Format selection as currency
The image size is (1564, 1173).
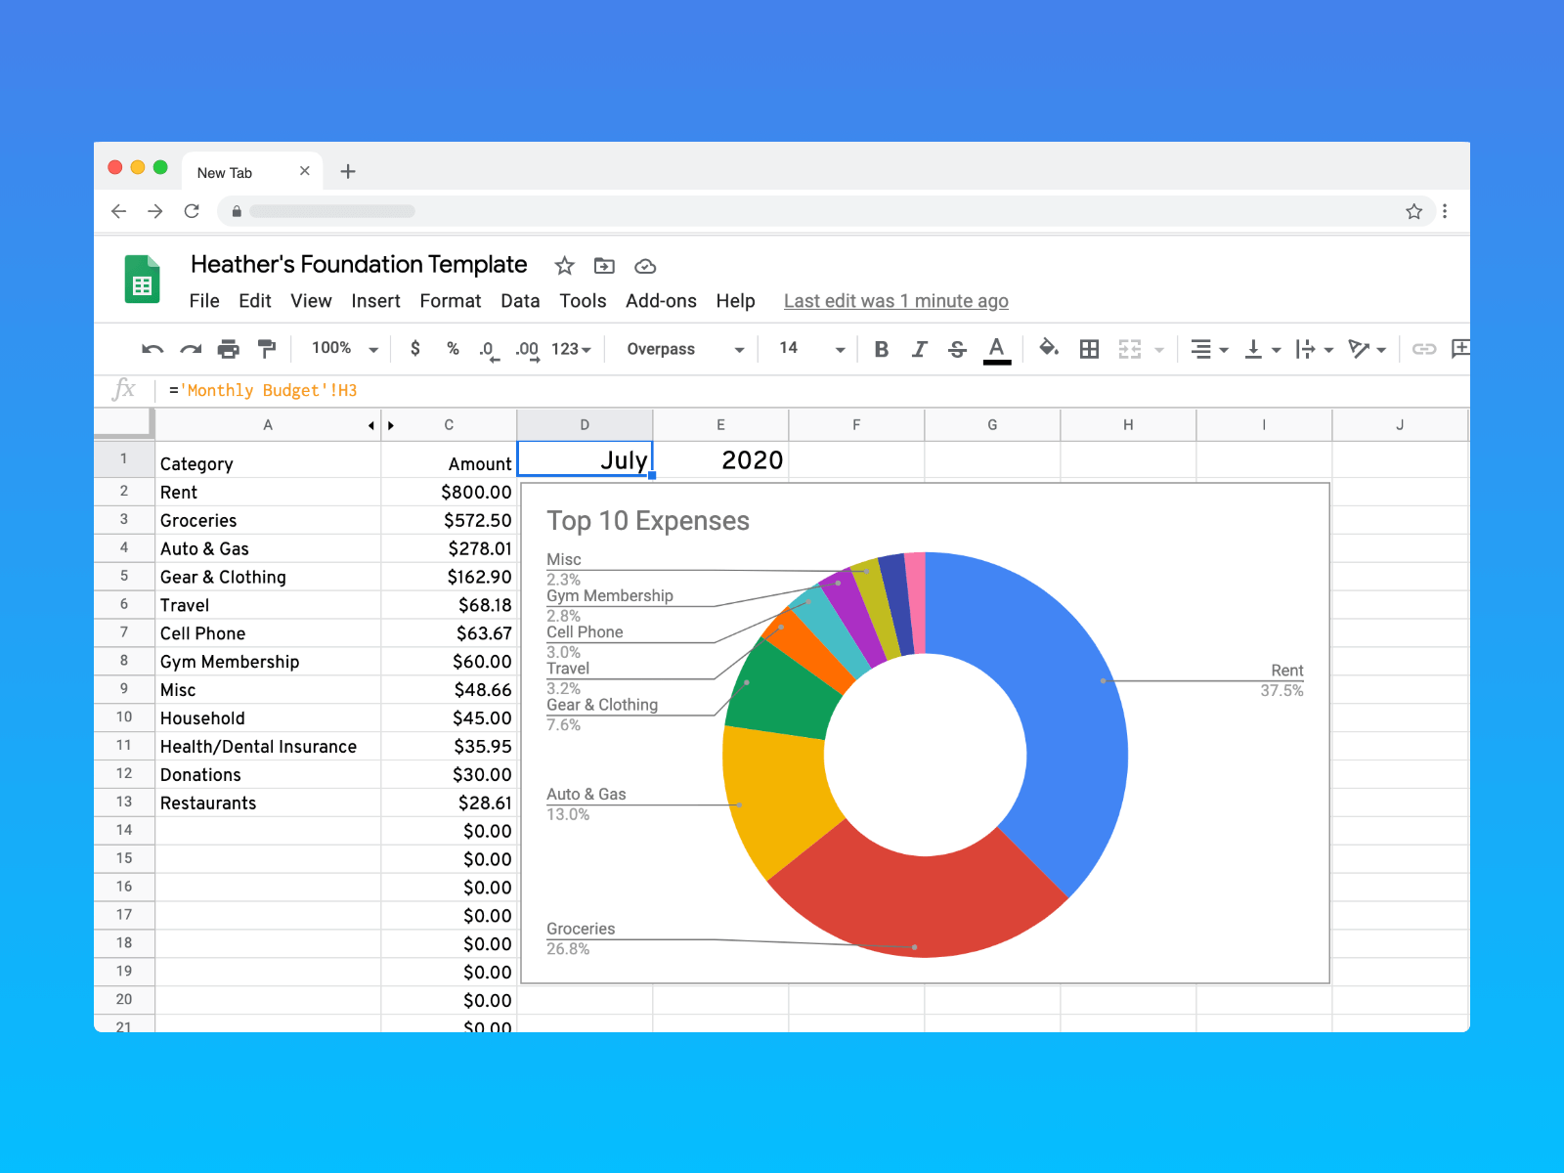pyautogui.click(x=415, y=348)
